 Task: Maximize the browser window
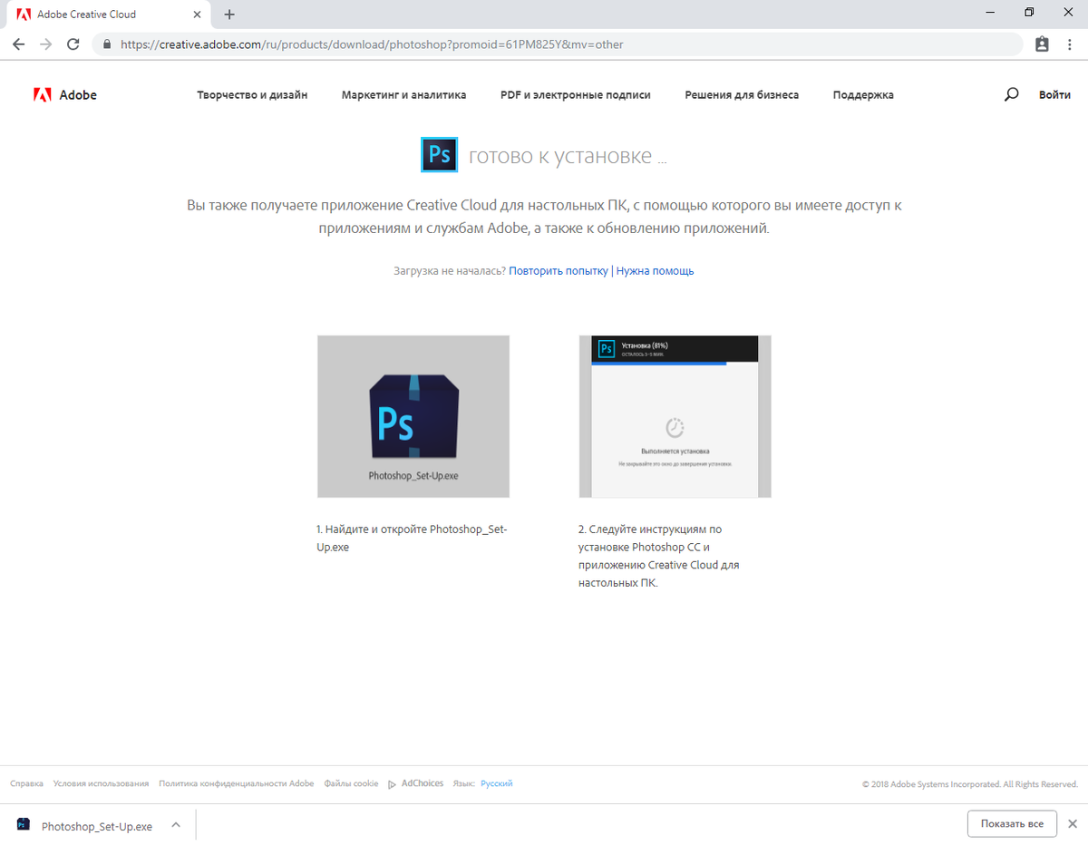[1029, 12]
